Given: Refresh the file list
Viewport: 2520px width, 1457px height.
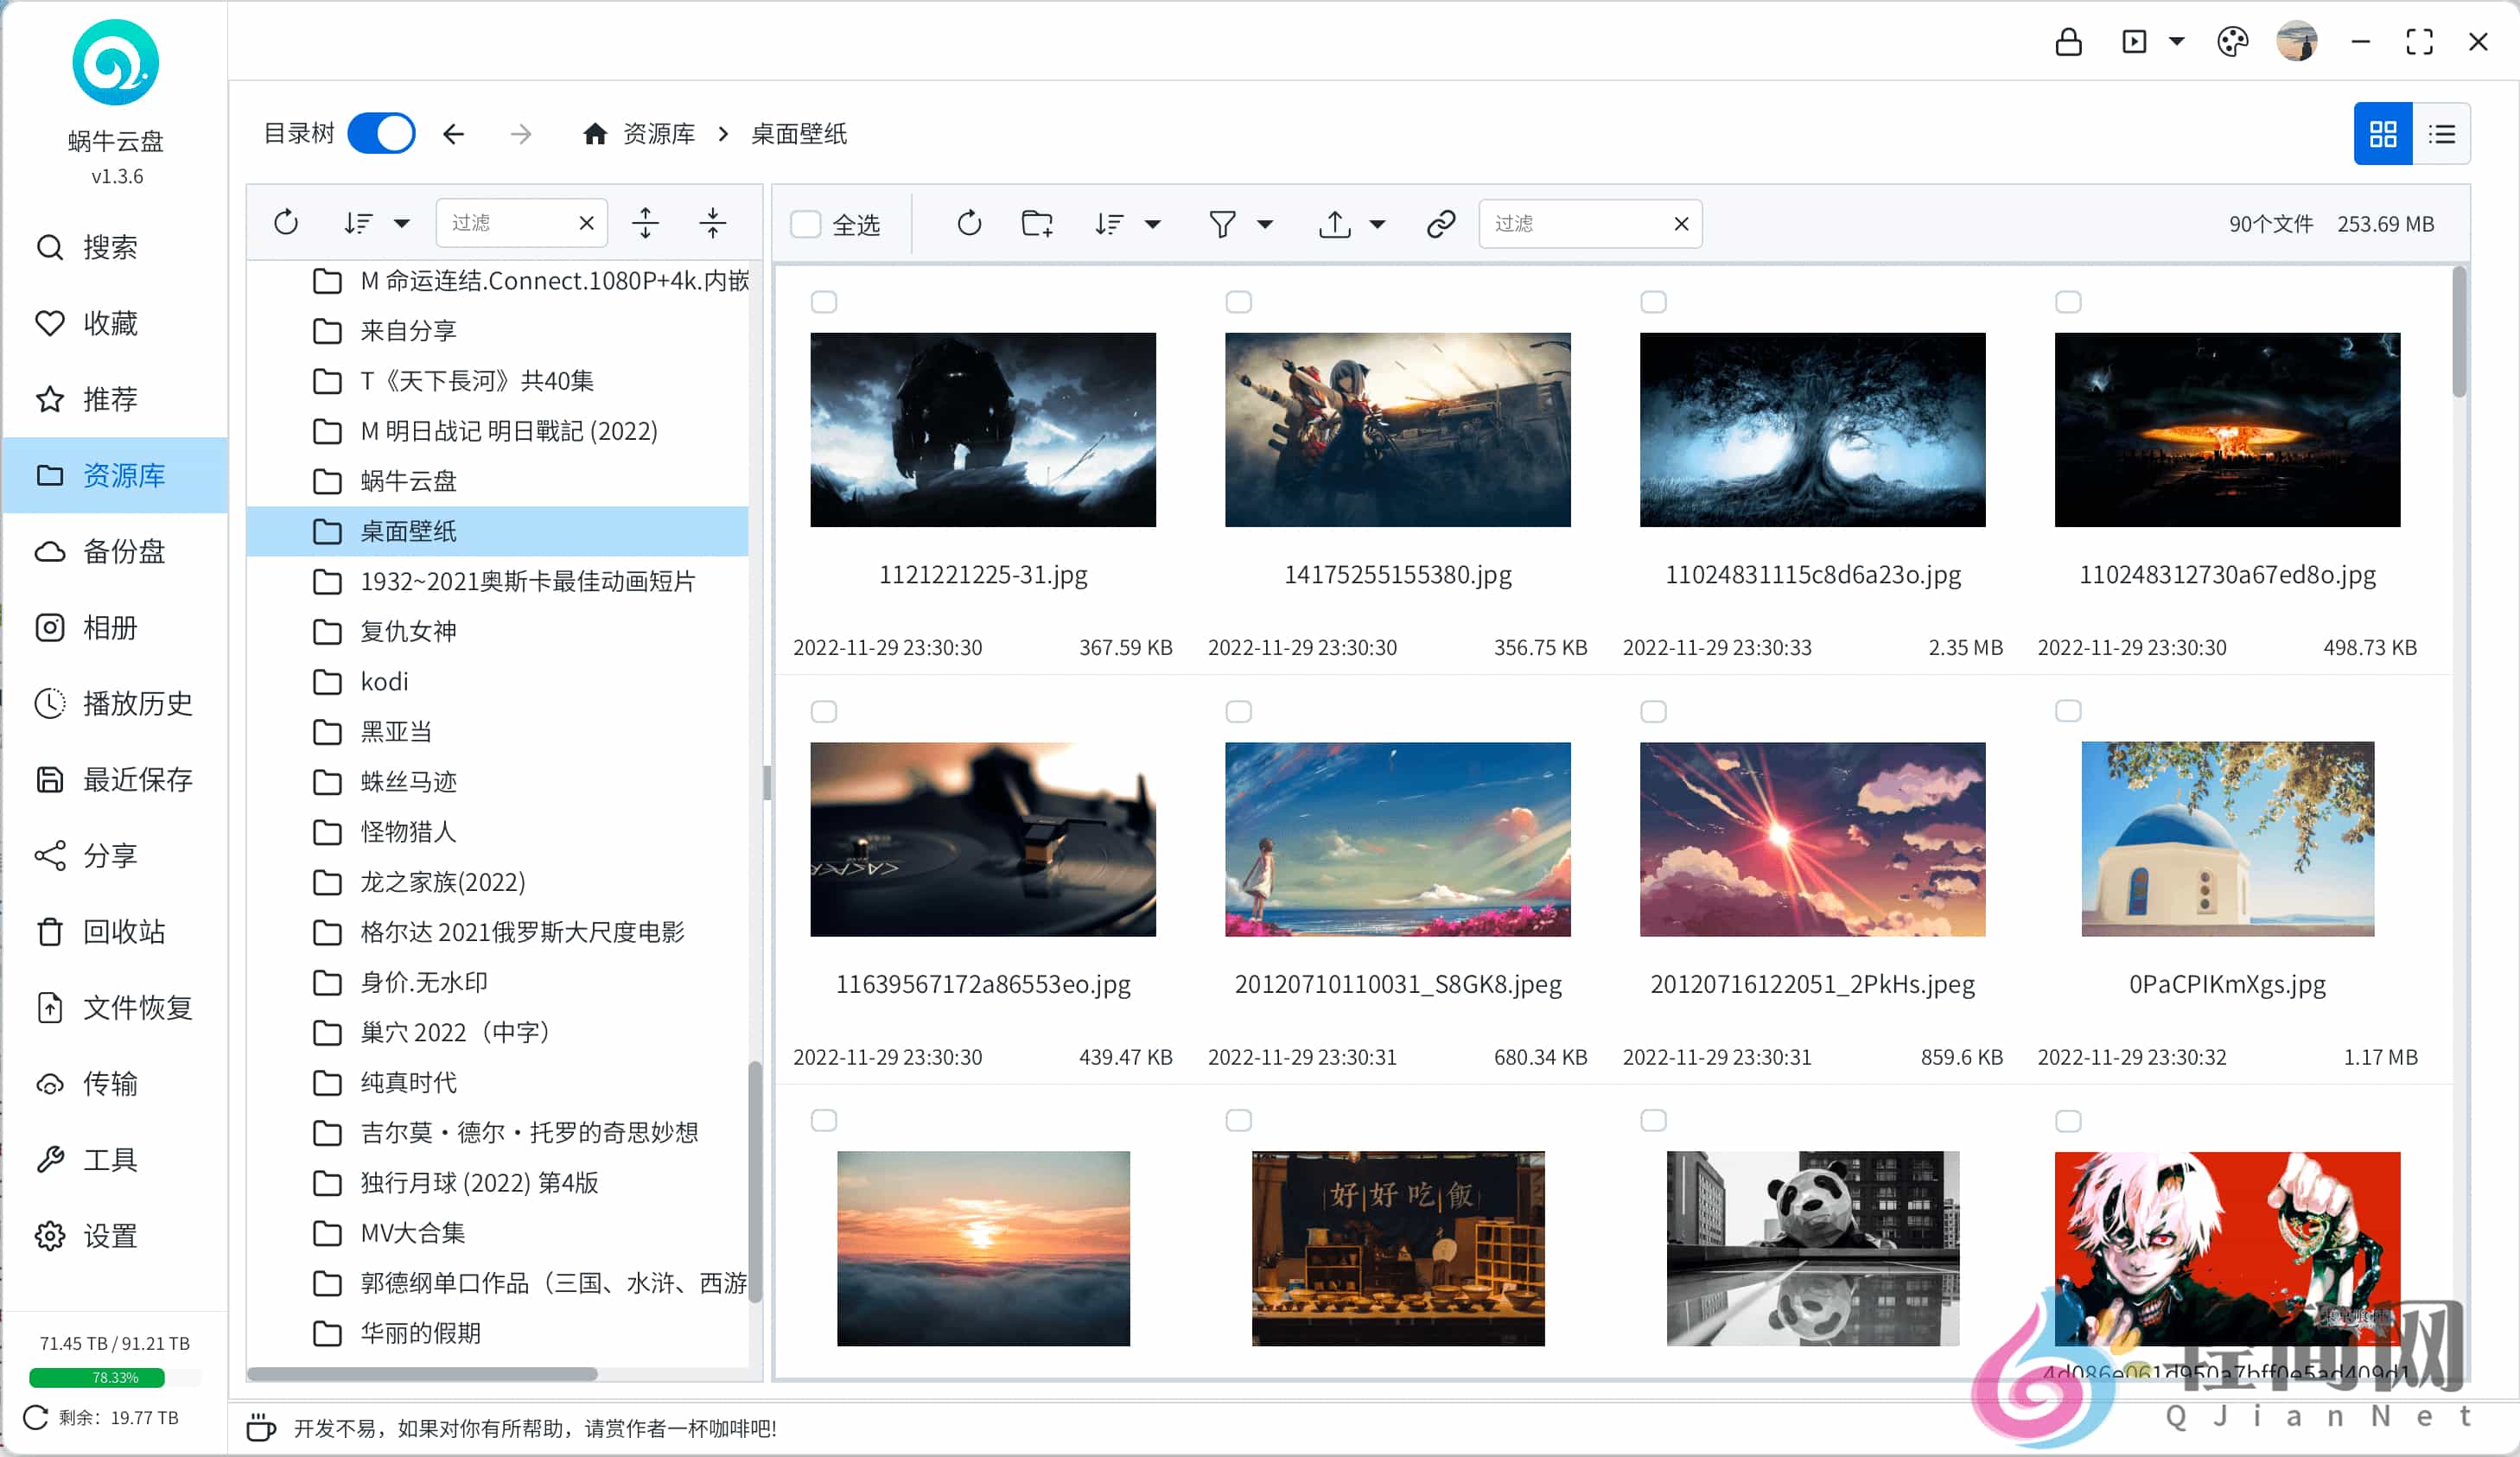Looking at the screenshot, I should [x=967, y=223].
